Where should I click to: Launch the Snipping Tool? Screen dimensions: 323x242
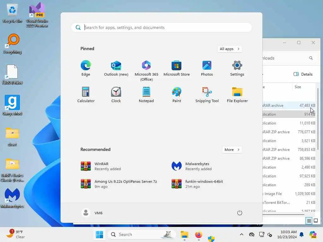click(207, 95)
